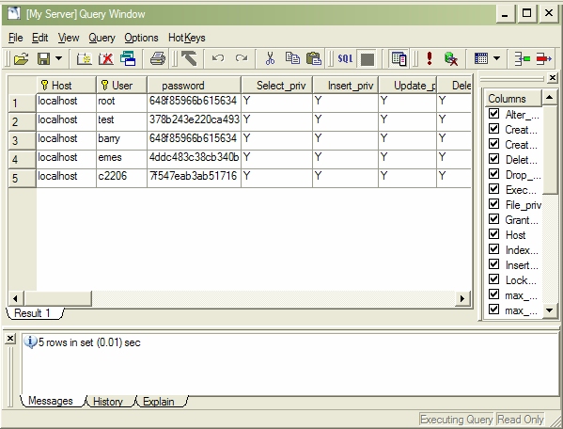Click the Open file folder icon

tap(22, 58)
